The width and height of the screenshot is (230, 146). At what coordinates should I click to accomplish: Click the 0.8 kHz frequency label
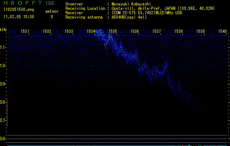(3, 102)
